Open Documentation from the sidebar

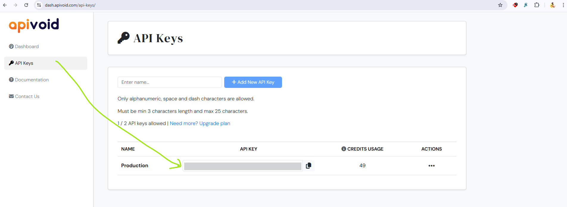pos(32,80)
